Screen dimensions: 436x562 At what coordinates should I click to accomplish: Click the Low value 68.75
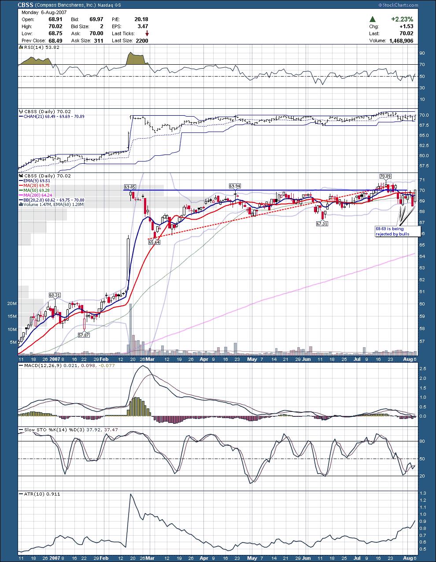55,33
